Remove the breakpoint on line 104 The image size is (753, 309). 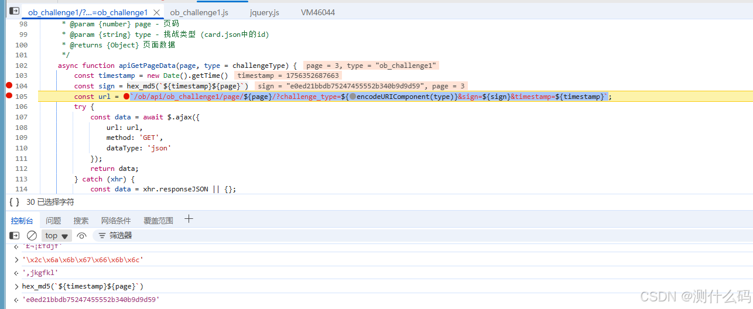coord(9,86)
